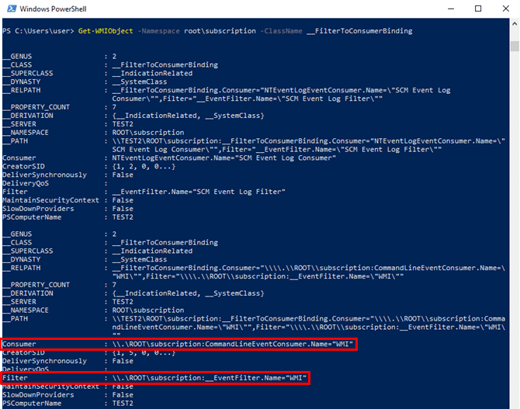Click the -Namespace parameter in the command

tap(158, 31)
